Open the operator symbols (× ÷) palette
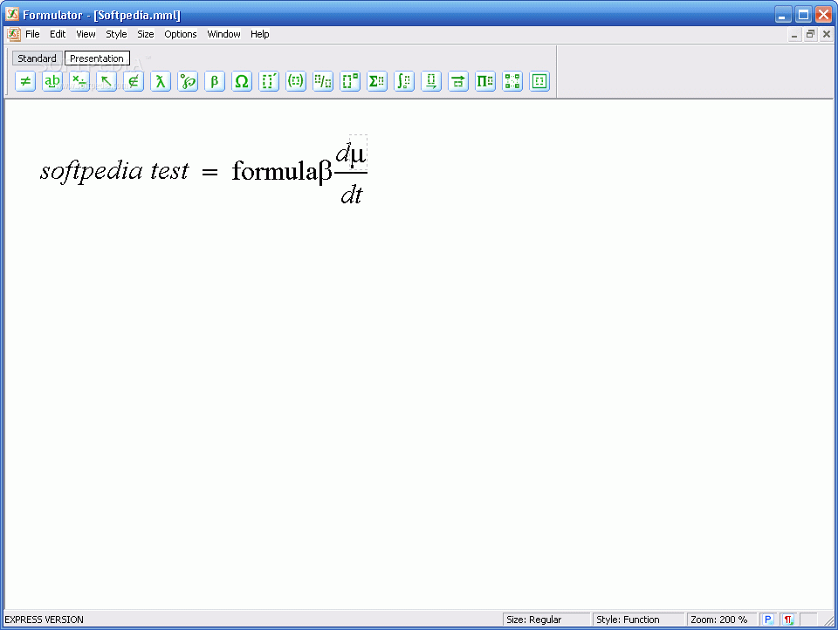The height and width of the screenshot is (630, 838). 79,81
